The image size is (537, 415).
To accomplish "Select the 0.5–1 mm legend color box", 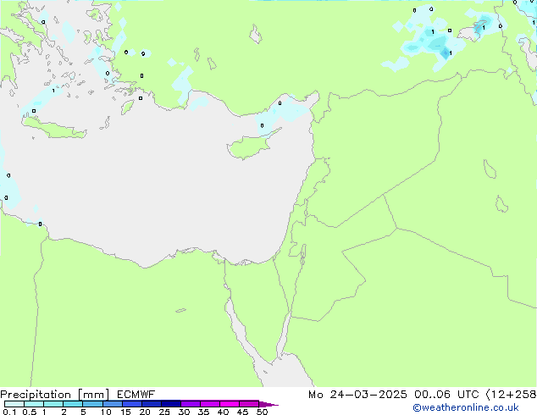I will coord(34,404).
